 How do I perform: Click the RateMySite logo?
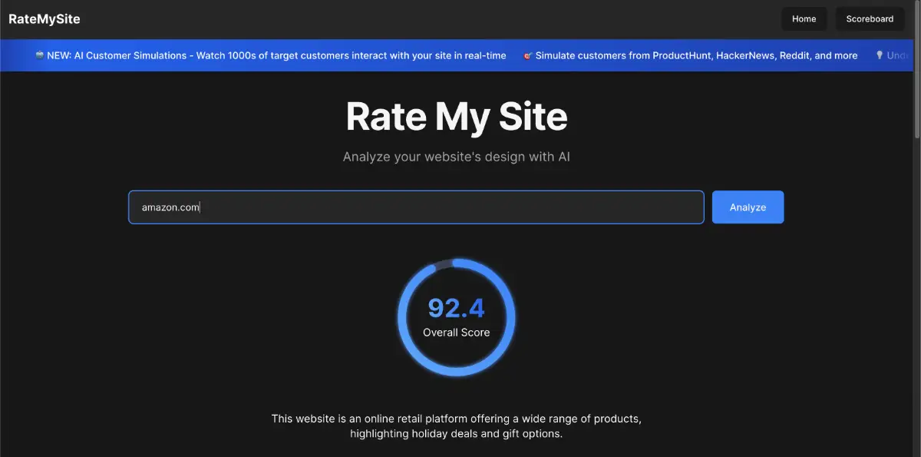(44, 18)
